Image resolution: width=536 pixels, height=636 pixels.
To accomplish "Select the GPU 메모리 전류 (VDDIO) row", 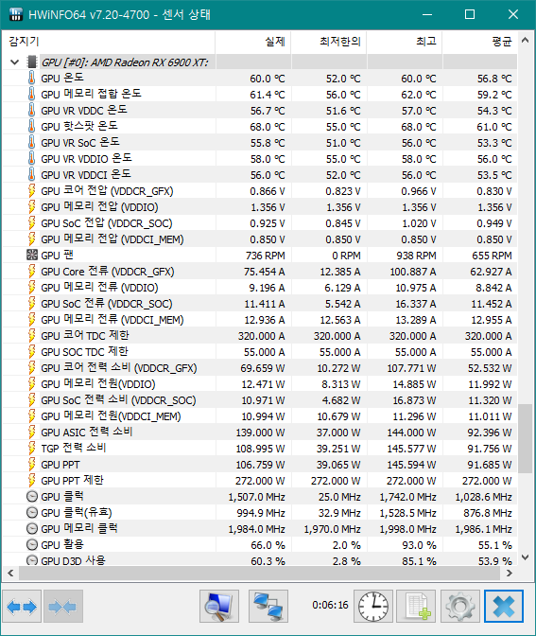I will [x=260, y=287].
